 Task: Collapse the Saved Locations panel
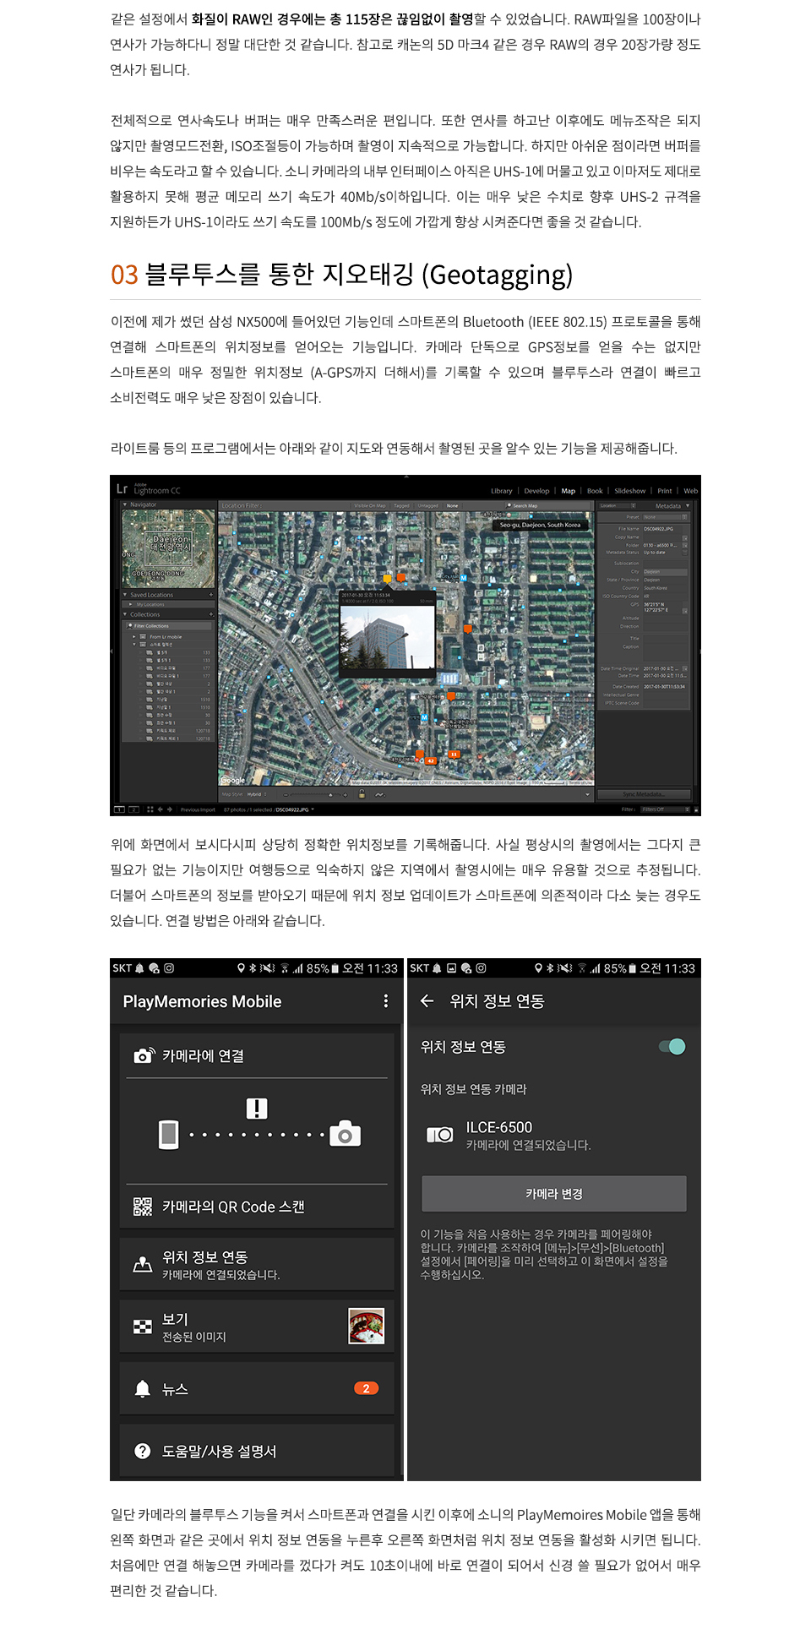pos(125,595)
